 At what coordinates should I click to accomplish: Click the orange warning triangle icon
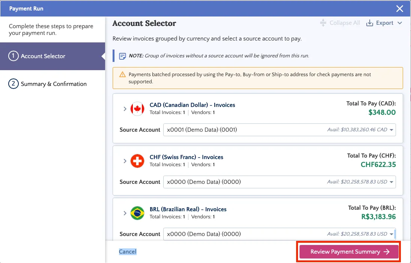click(x=122, y=75)
